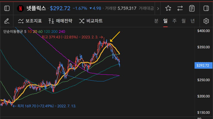
Task: Switch to 일 daily chart
Action: (x=165, y=21)
